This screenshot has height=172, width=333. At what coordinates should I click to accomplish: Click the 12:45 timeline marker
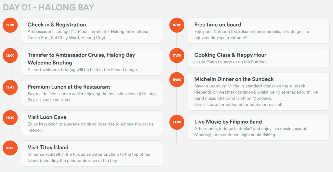pyautogui.click(x=10, y=87)
